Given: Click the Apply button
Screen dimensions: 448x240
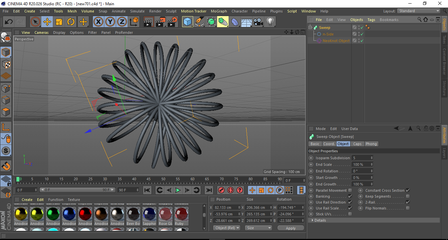Looking at the screenshot, I should 291,228.
